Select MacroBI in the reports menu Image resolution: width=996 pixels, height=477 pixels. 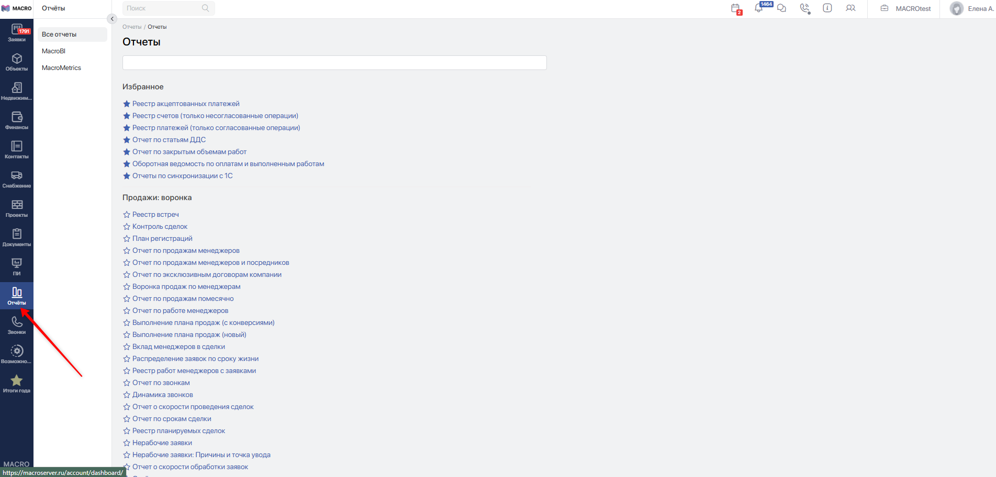point(54,51)
